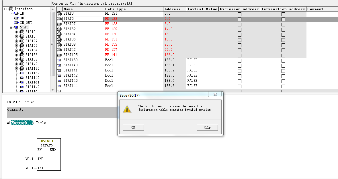This screenshot has height=179, width=338.
Task: Toggle Exclusion address checkbox for STAT139
Action: tap(239, 61)
